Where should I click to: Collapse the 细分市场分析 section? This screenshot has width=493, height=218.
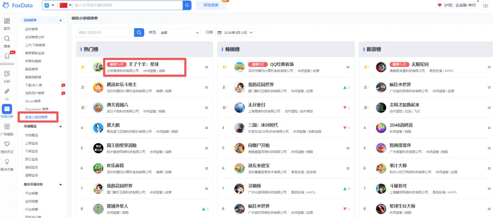coord(42,184)
